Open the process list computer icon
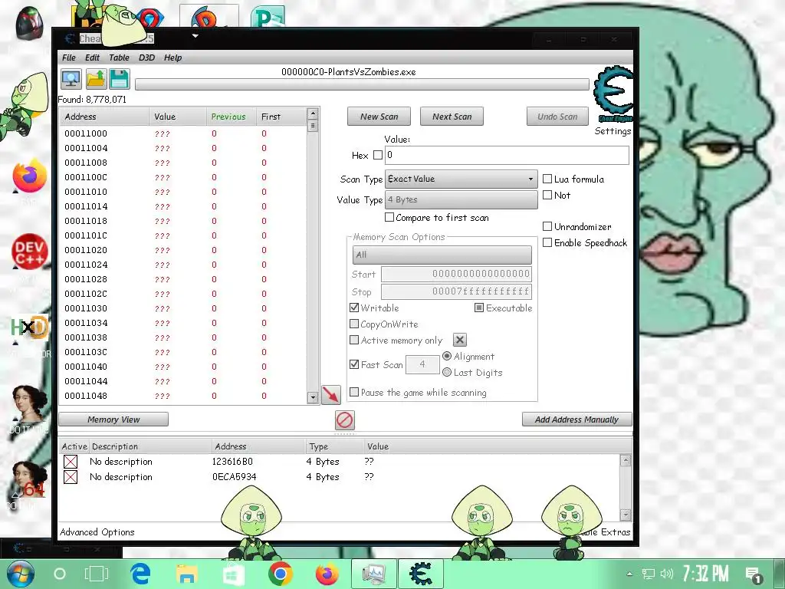 (x=71, y=79)
